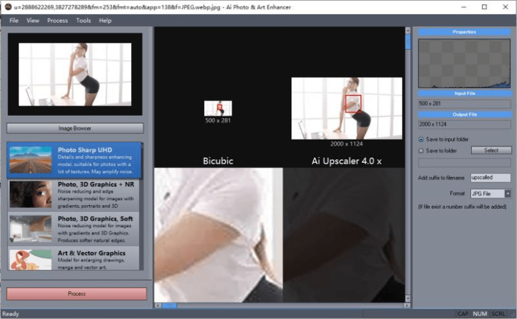Open the Process menu
517x319 pixels.
pyautogui.click(x=57, y=21)
